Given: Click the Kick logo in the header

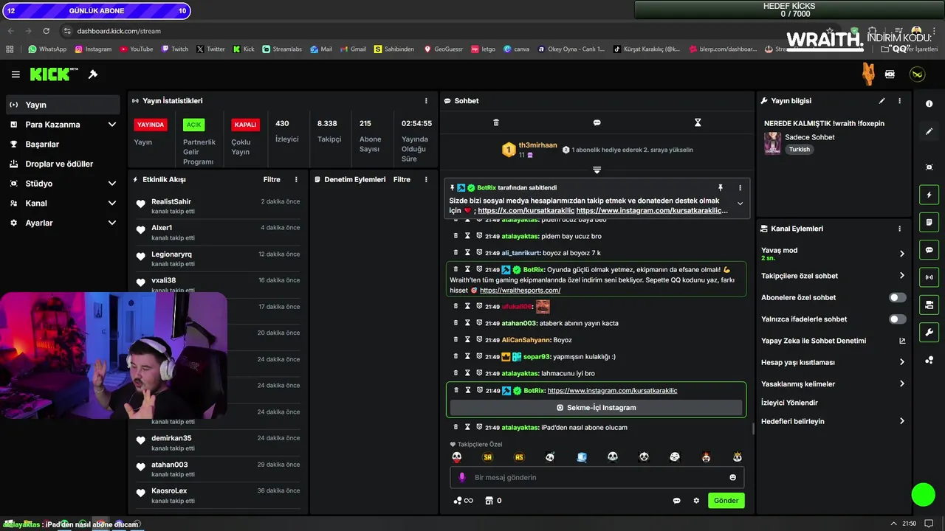Looking at the screenshot, I should click(x=53, y=74).
